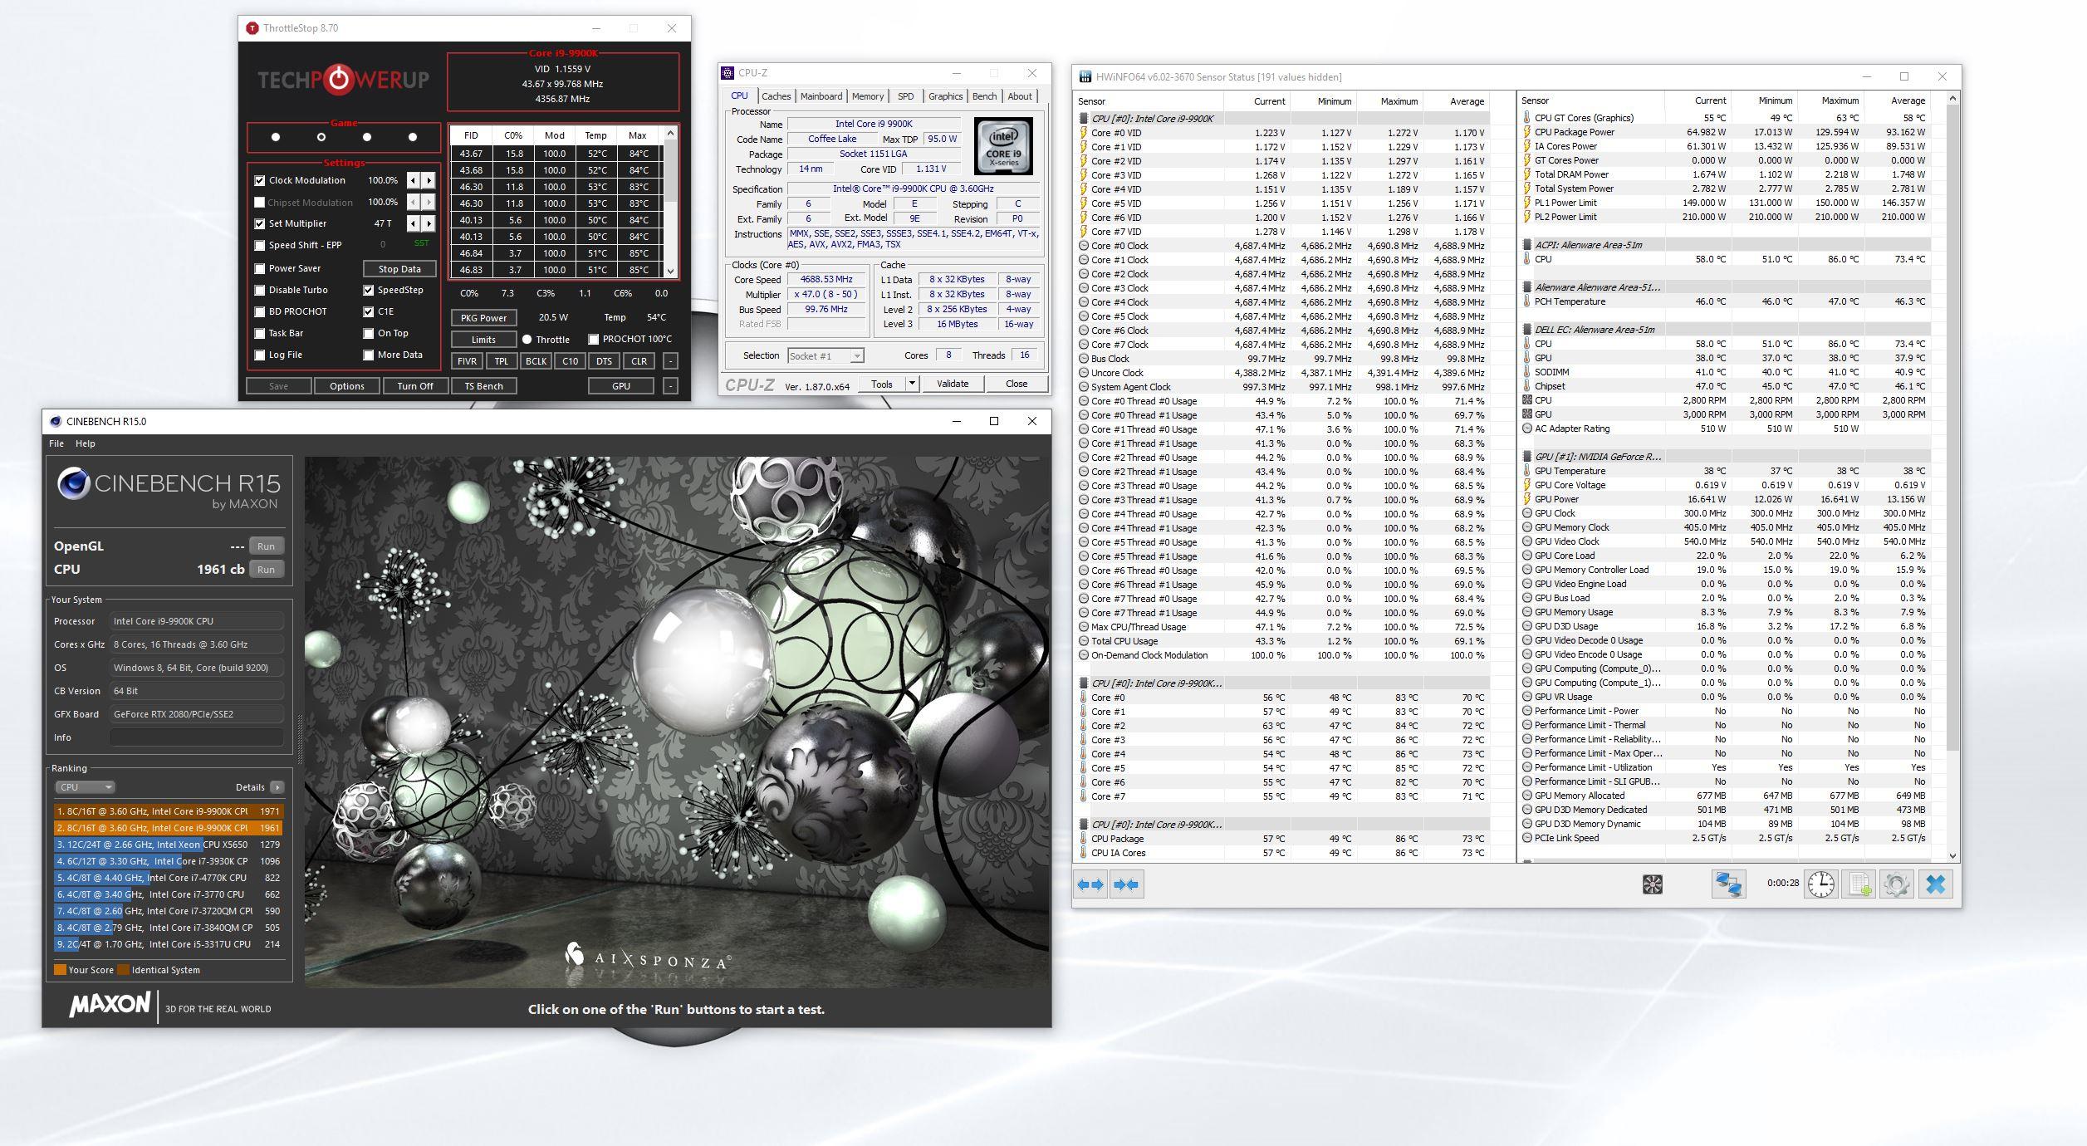
Task: Click the HWiNFO log file document icon
Action: click(x=1859, y=884)
